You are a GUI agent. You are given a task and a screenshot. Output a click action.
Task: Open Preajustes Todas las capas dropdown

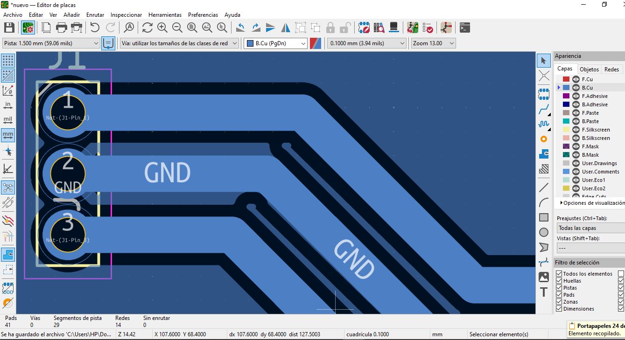tap(591, 228)
